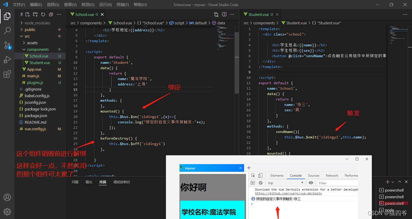This screenshot has width=412, height=219.
Task: Close the terminal panel
Action: point(406,182)
